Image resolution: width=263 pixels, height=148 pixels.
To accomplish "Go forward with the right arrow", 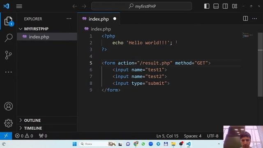I will [84, 7].
